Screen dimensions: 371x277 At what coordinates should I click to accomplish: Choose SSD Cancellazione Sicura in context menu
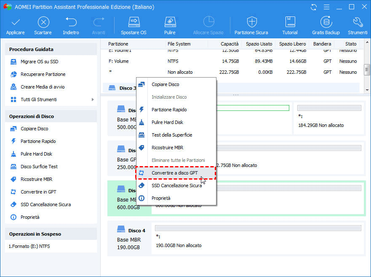(x=176, y=186)
